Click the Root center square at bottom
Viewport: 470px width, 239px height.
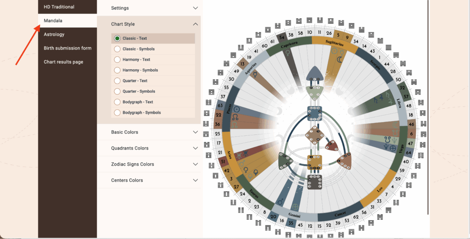pos(315,182)
